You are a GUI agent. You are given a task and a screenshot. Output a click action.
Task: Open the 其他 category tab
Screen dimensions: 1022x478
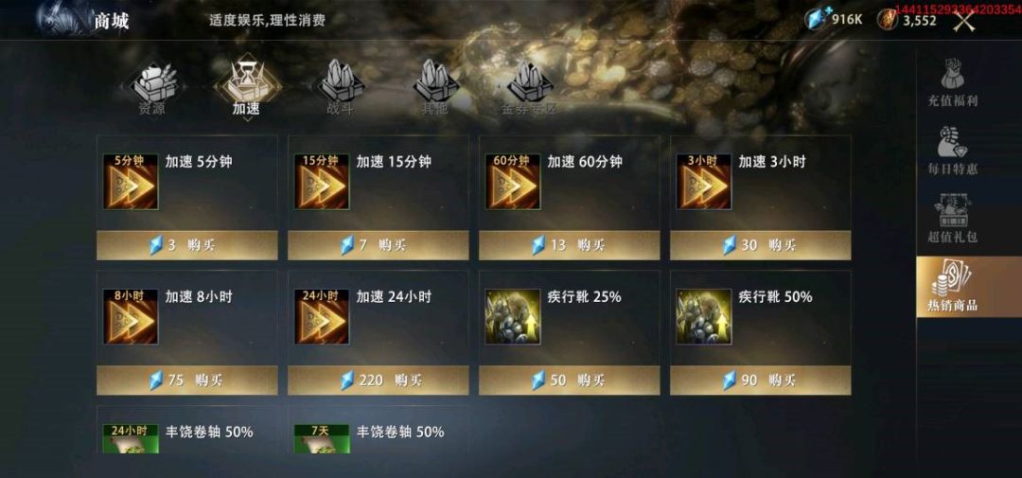click(434, 87)
